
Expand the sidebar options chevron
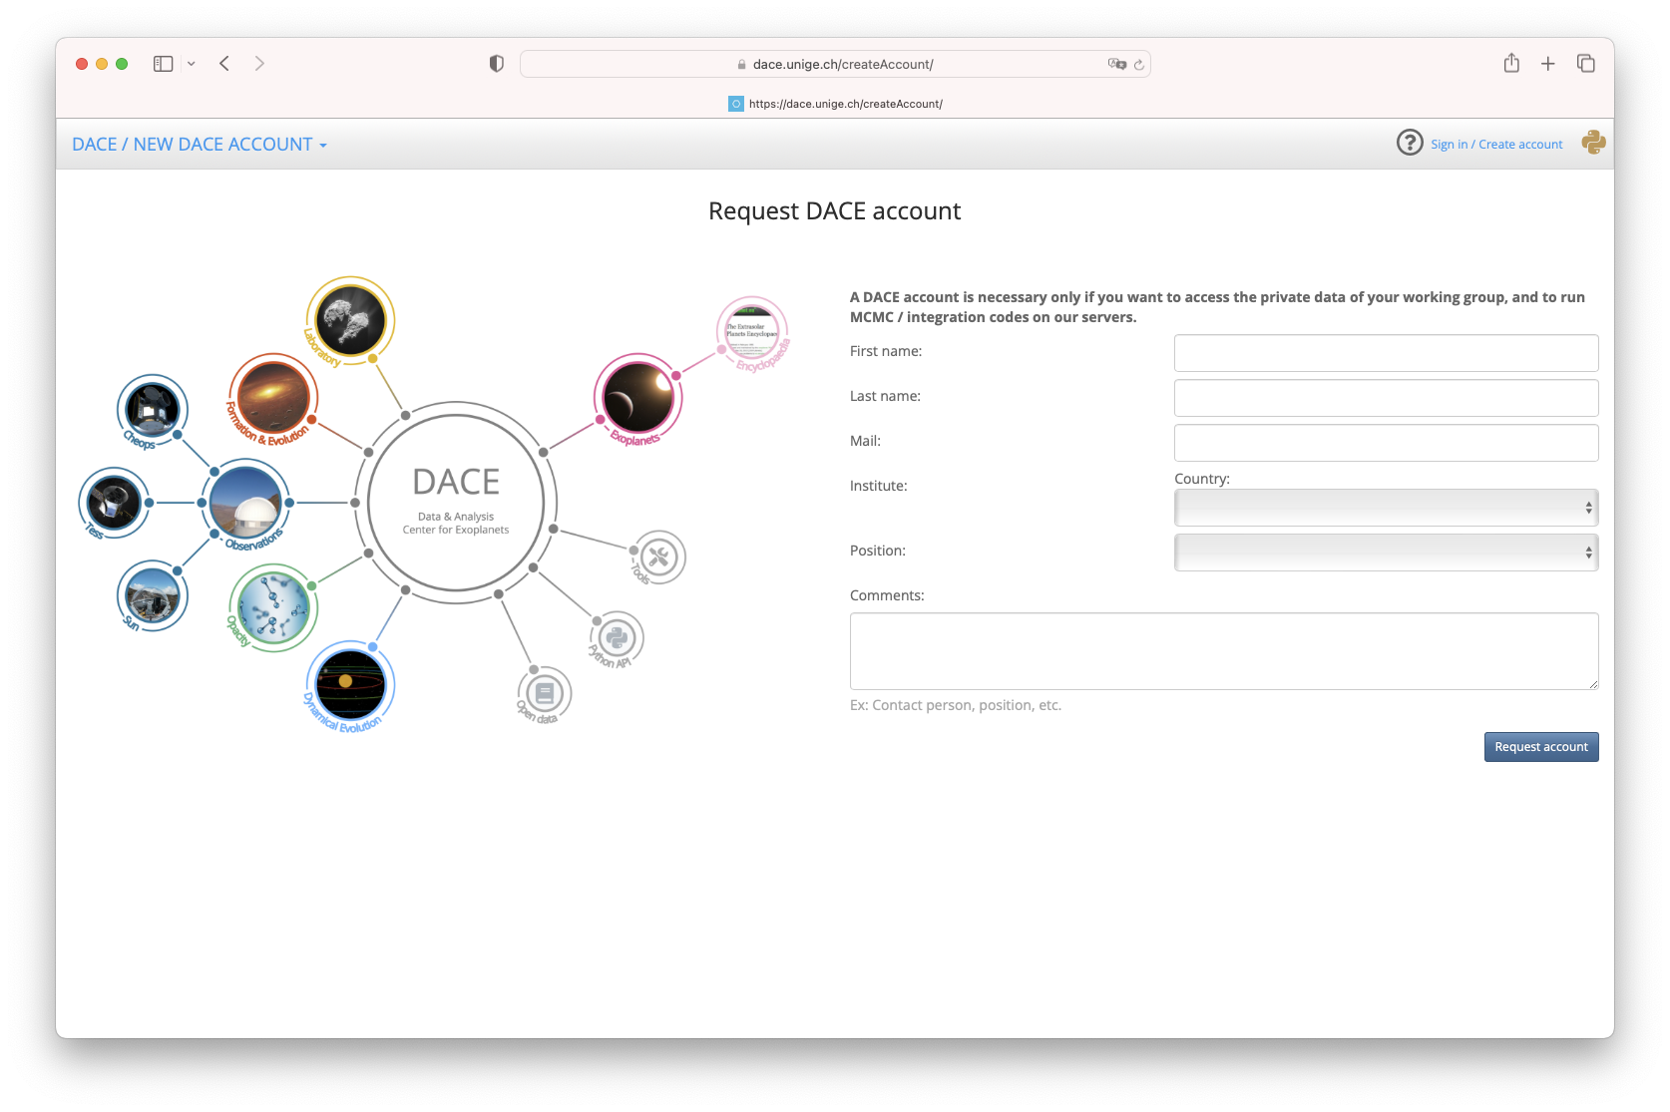[x=192, y=64]
